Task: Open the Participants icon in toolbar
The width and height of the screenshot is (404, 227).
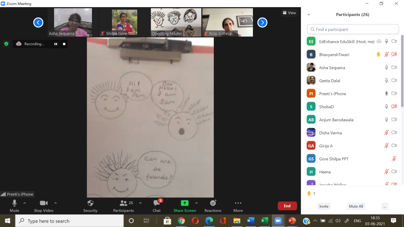Action: [x=123, y=203]
